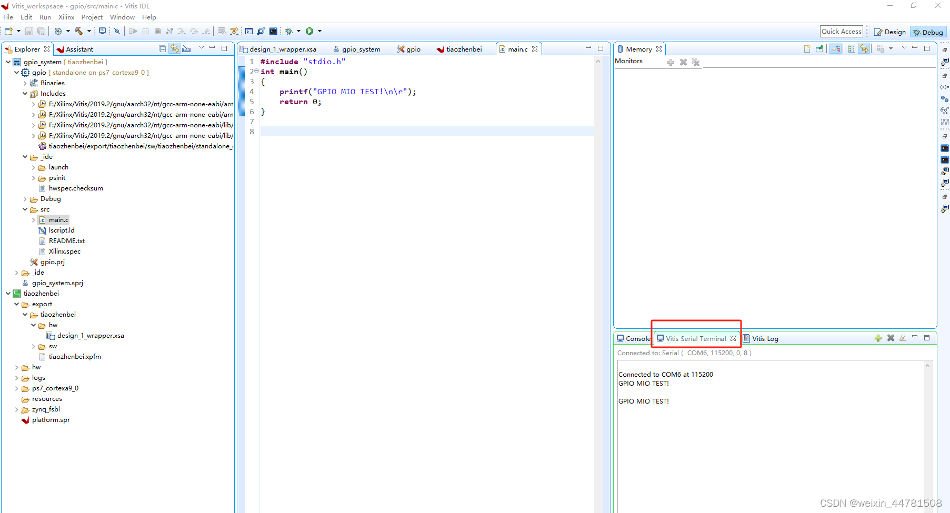Click New Memory View icon
950x513 pixels.
point(807,48)
